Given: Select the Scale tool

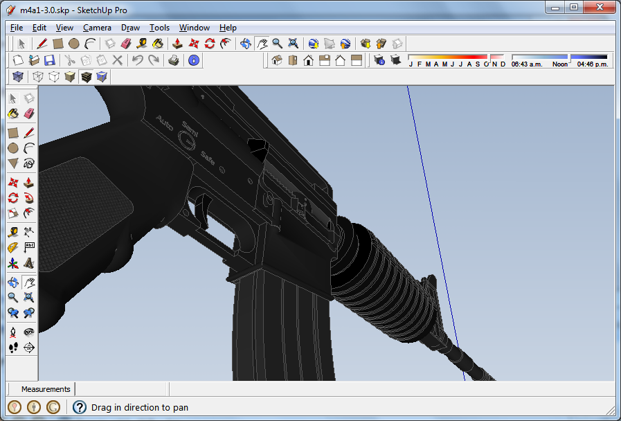Looking at the screenshot, I should click(x=13, y=213).
